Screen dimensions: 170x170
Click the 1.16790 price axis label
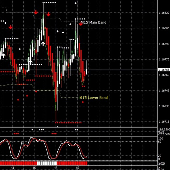click(x=164, y=44)
